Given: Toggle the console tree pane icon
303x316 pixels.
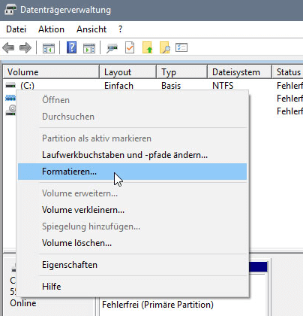Looking at the screenshot, I should click(x=49, y=48).
